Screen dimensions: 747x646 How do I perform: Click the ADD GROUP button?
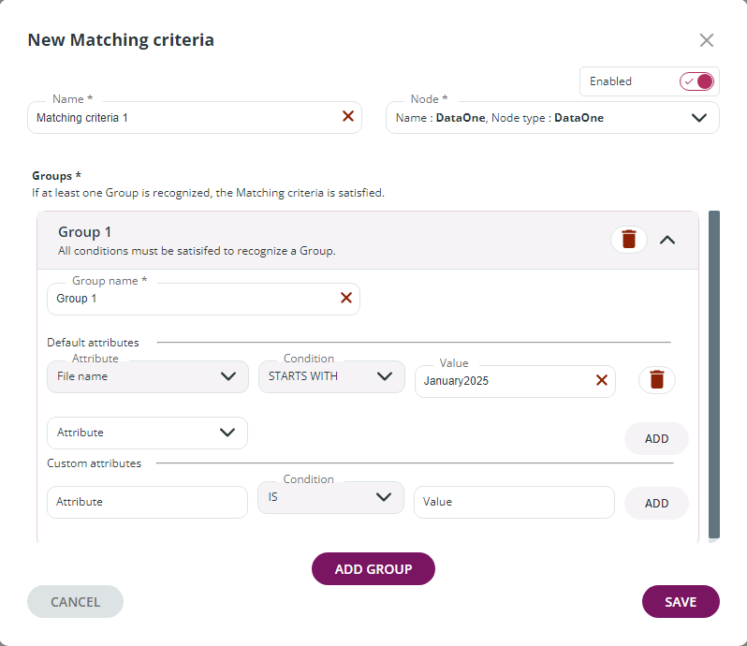[x=373, y=569]
